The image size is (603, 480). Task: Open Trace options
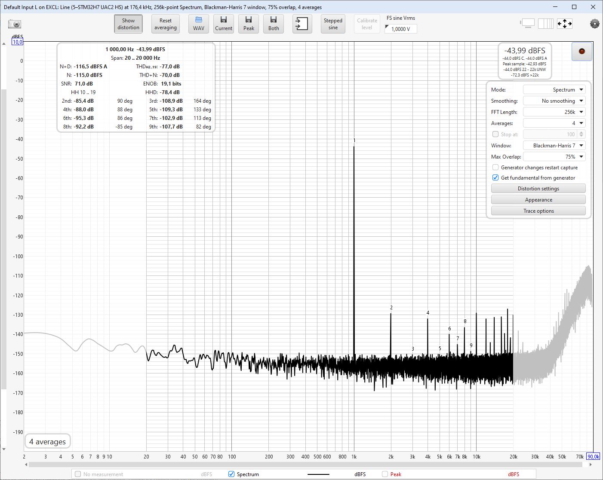(x=538, y=211)
